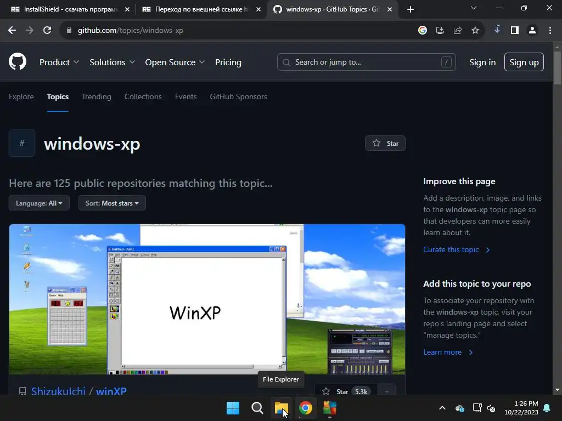Expand the Product menu
562x421 pixels.
tap(59, 62)
